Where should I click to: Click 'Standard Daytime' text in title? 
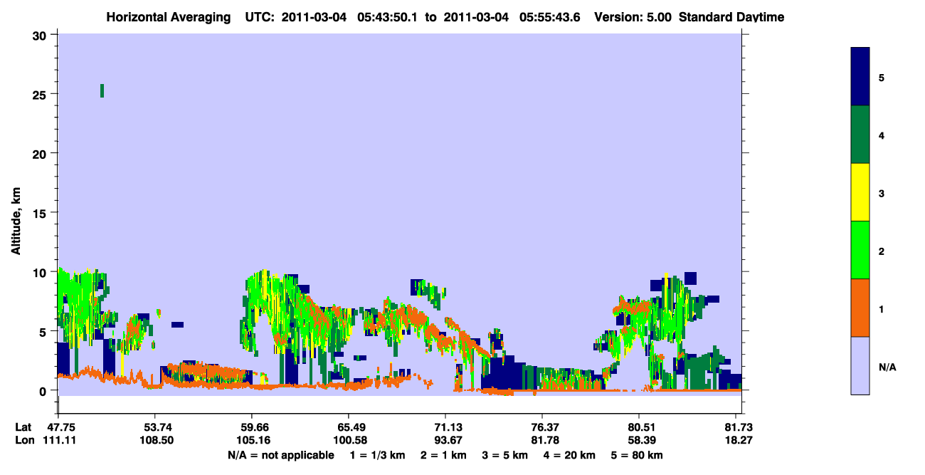point(731,16)
